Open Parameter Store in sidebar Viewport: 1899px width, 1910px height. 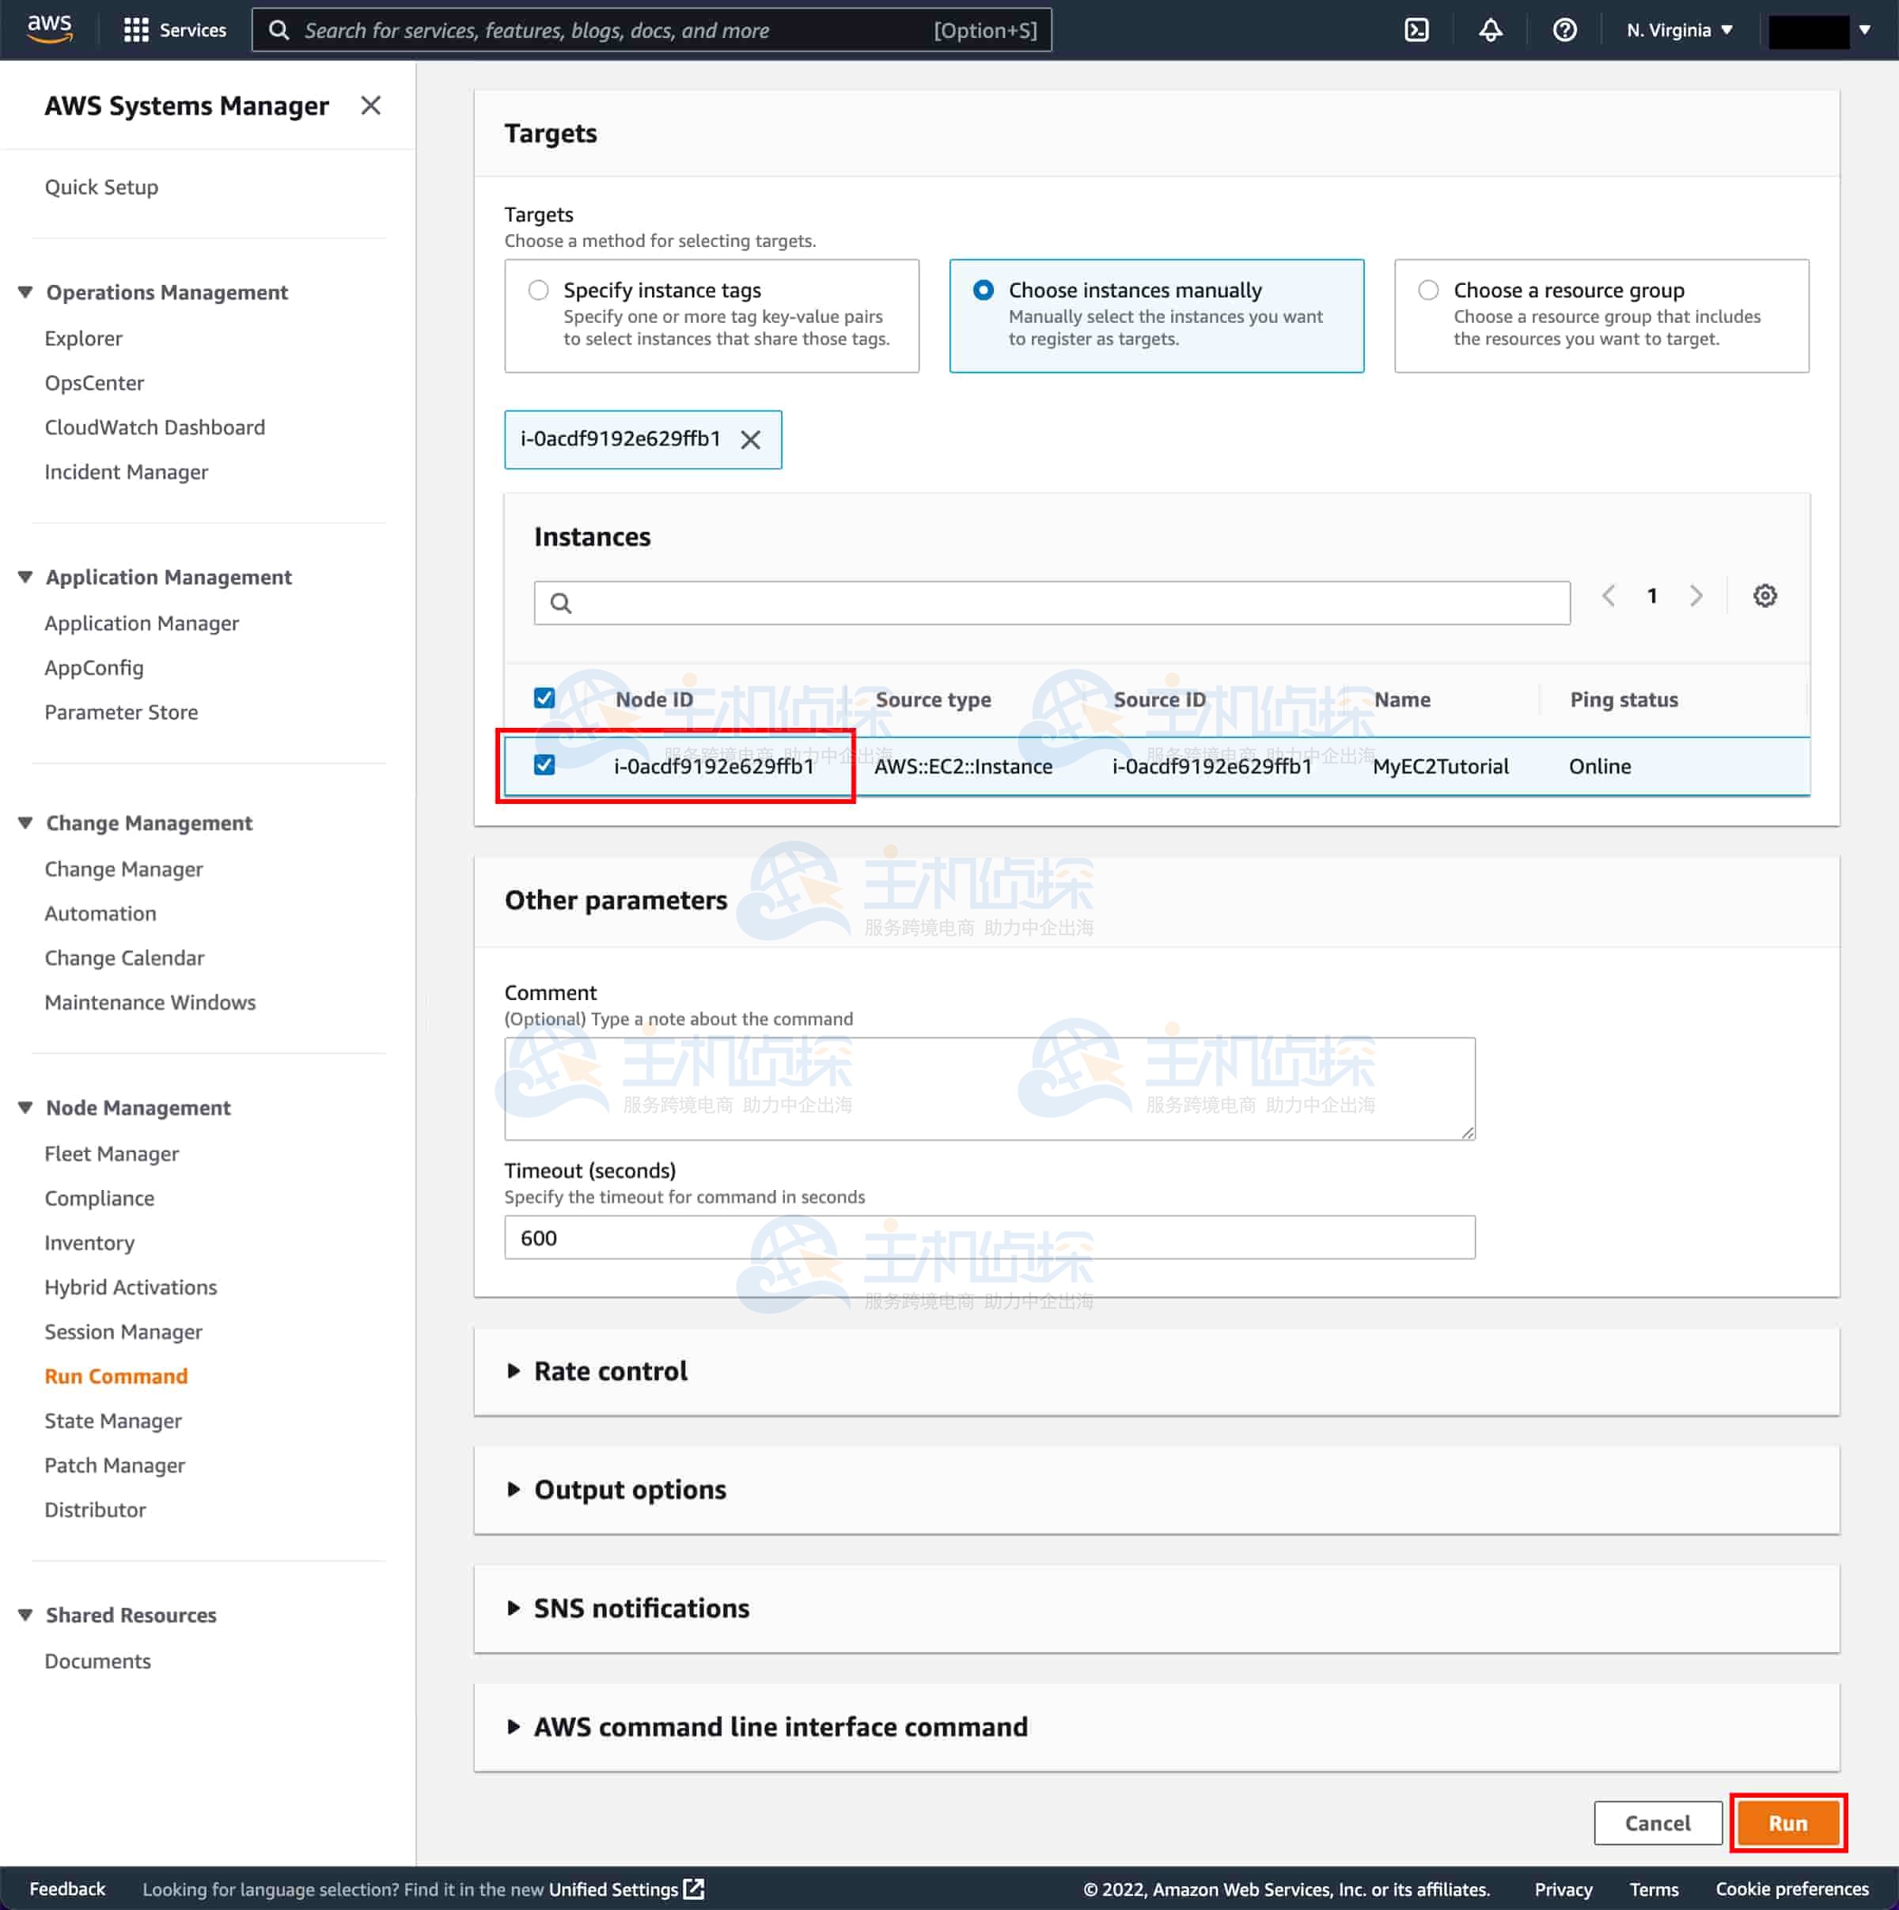pyautogui.click(x=122, y=712)
